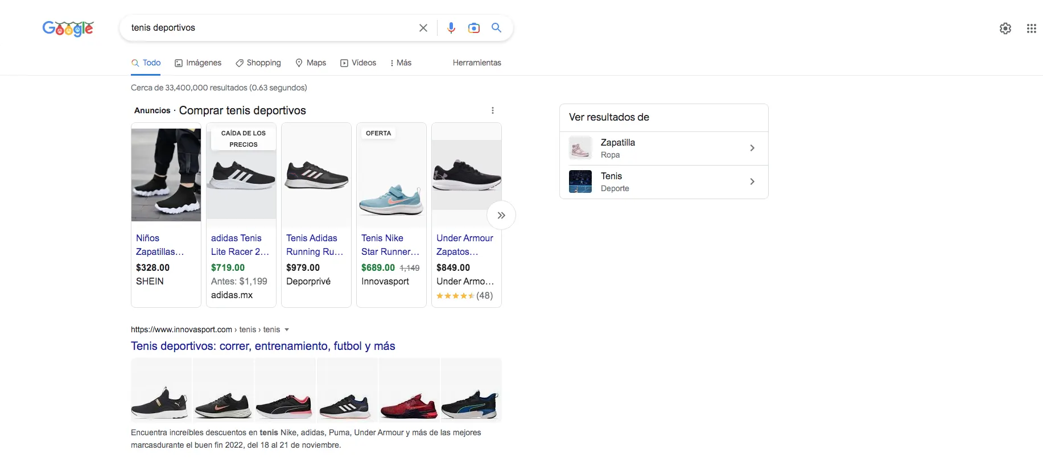Click black Nike sneaker on white sole
1043x462 pixels.
pos(223,390)
